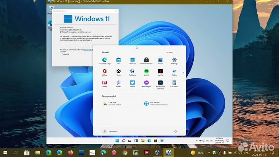Show hidden icons in the host system tray

(209, 153)
